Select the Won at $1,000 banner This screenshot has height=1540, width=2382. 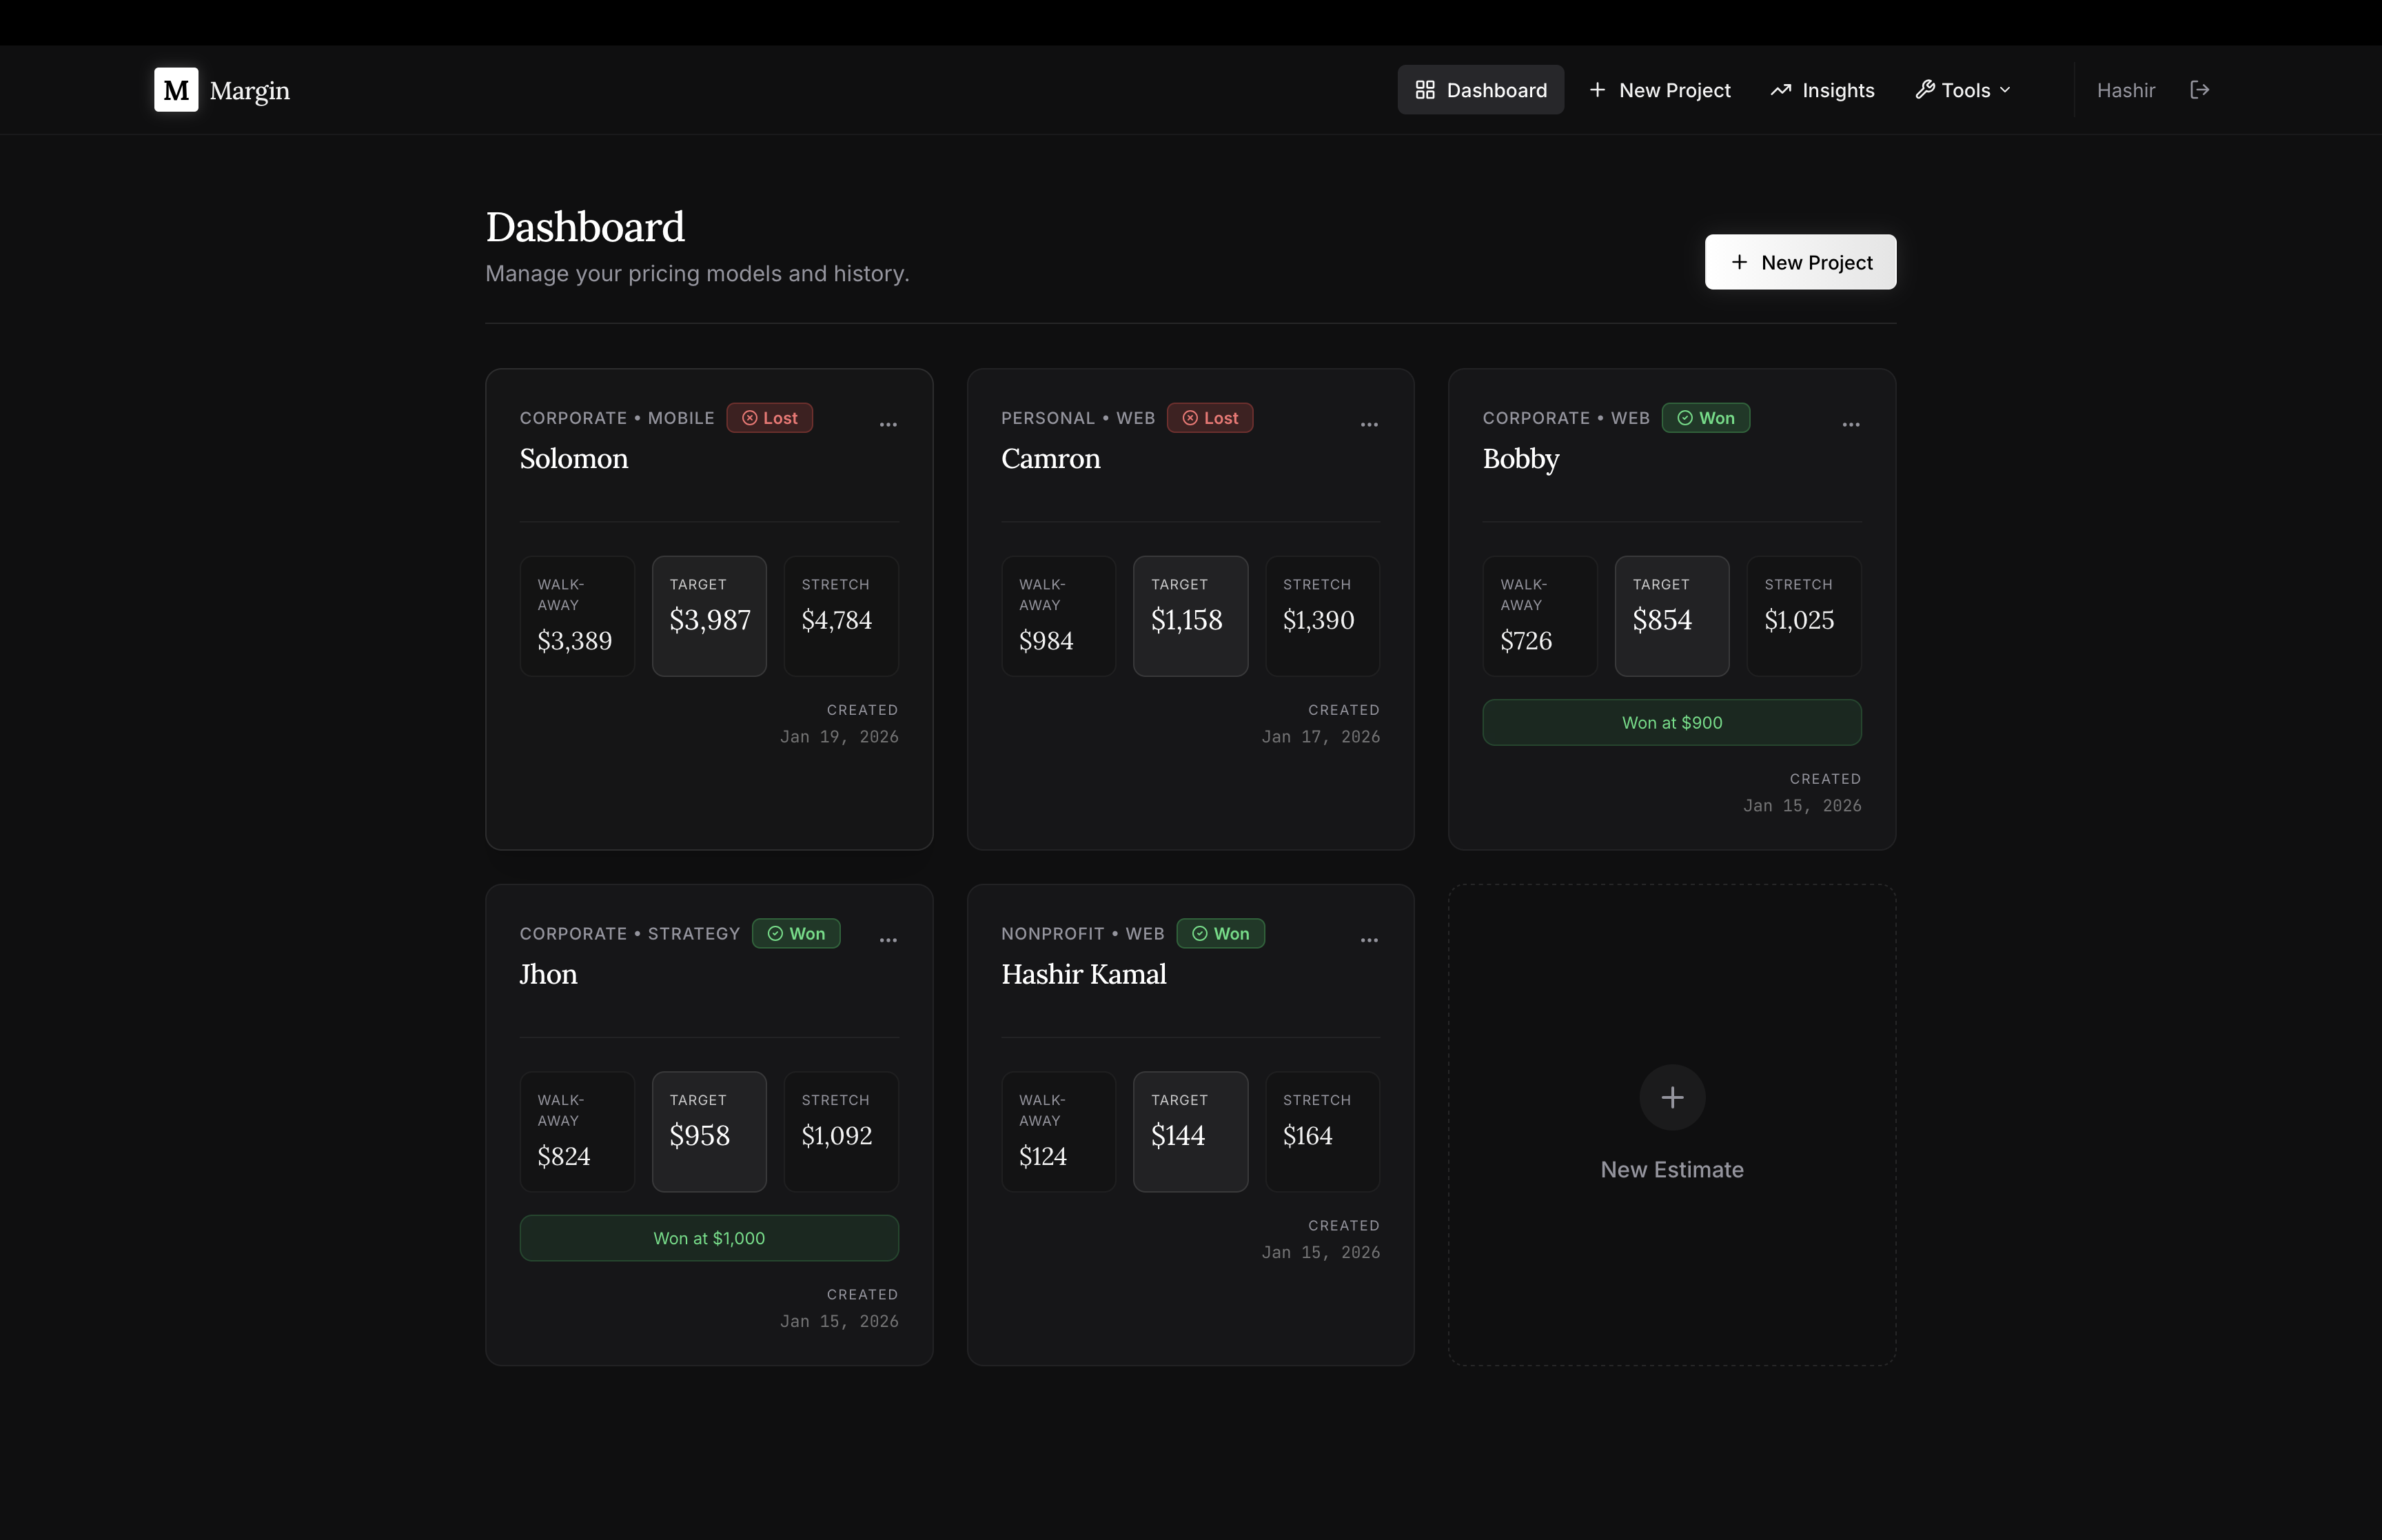click(709, 1238)
